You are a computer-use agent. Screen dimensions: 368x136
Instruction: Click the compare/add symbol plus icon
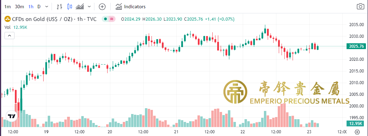coord(102,7)
